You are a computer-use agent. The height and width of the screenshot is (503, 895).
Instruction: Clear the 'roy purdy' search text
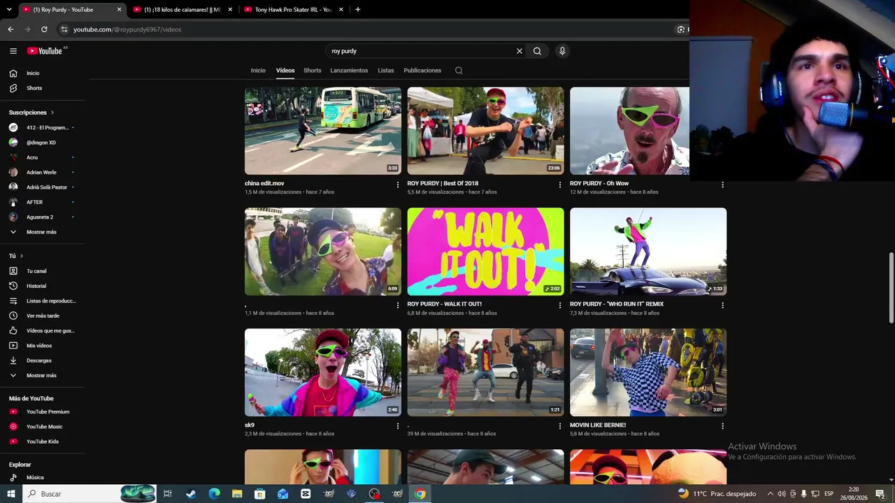point(520,51)
